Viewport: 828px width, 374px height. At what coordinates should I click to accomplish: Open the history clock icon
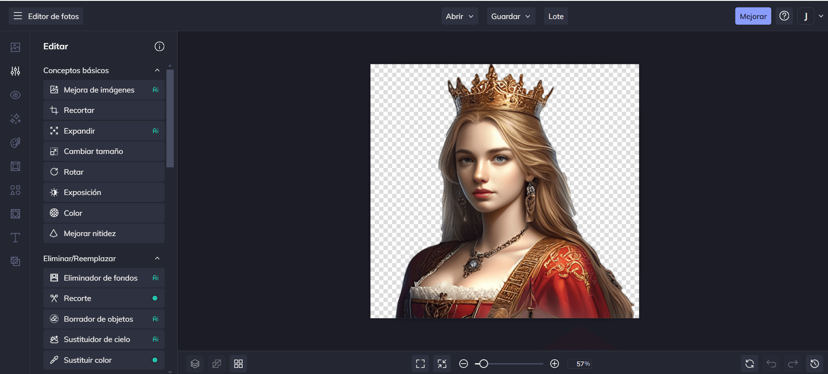coord(815,364)
